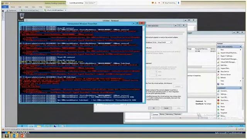
Task: Click Snapshot action for VM
Action: coord(224,113)
